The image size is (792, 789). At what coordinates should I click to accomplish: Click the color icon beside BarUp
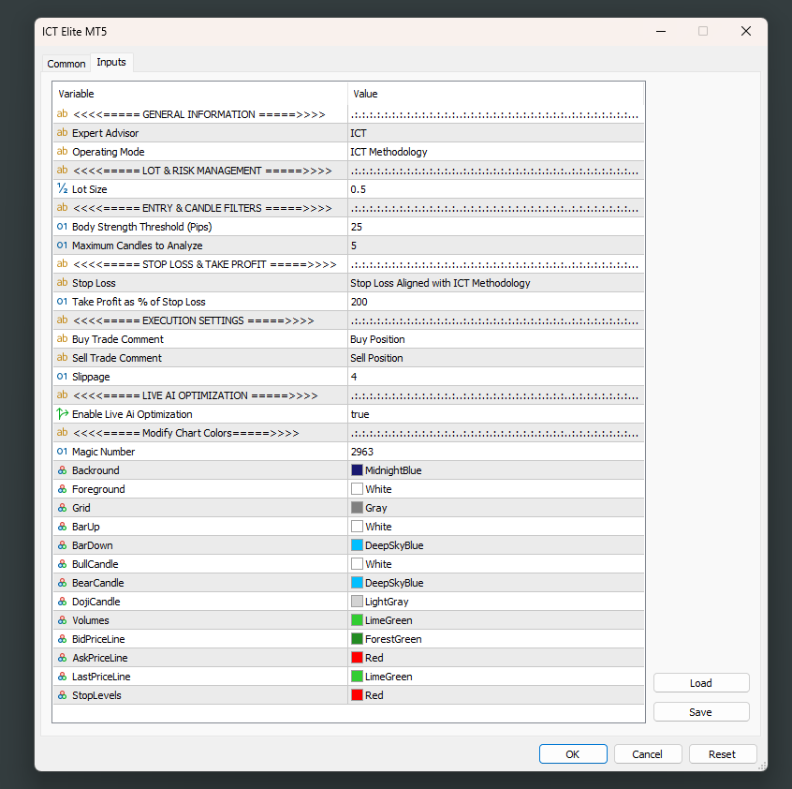click(62, 527)
